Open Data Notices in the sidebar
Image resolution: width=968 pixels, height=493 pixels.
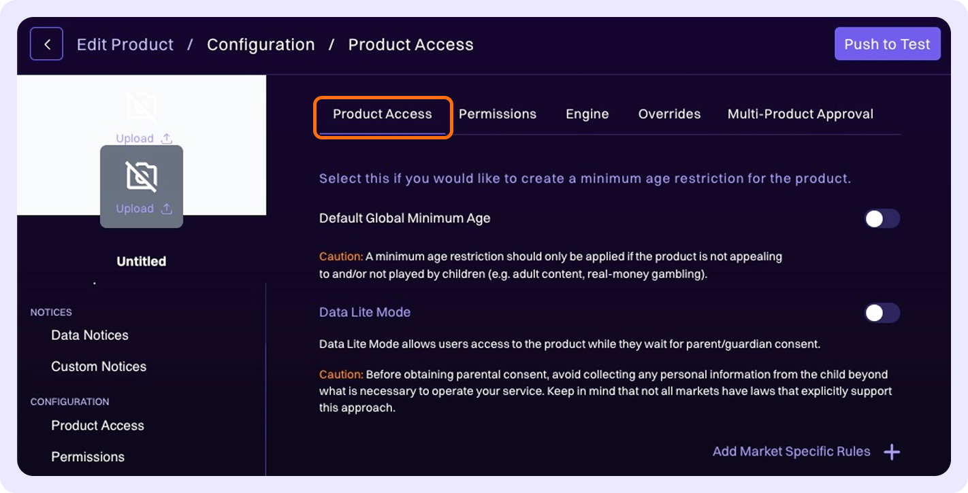[x=90, y=335]
